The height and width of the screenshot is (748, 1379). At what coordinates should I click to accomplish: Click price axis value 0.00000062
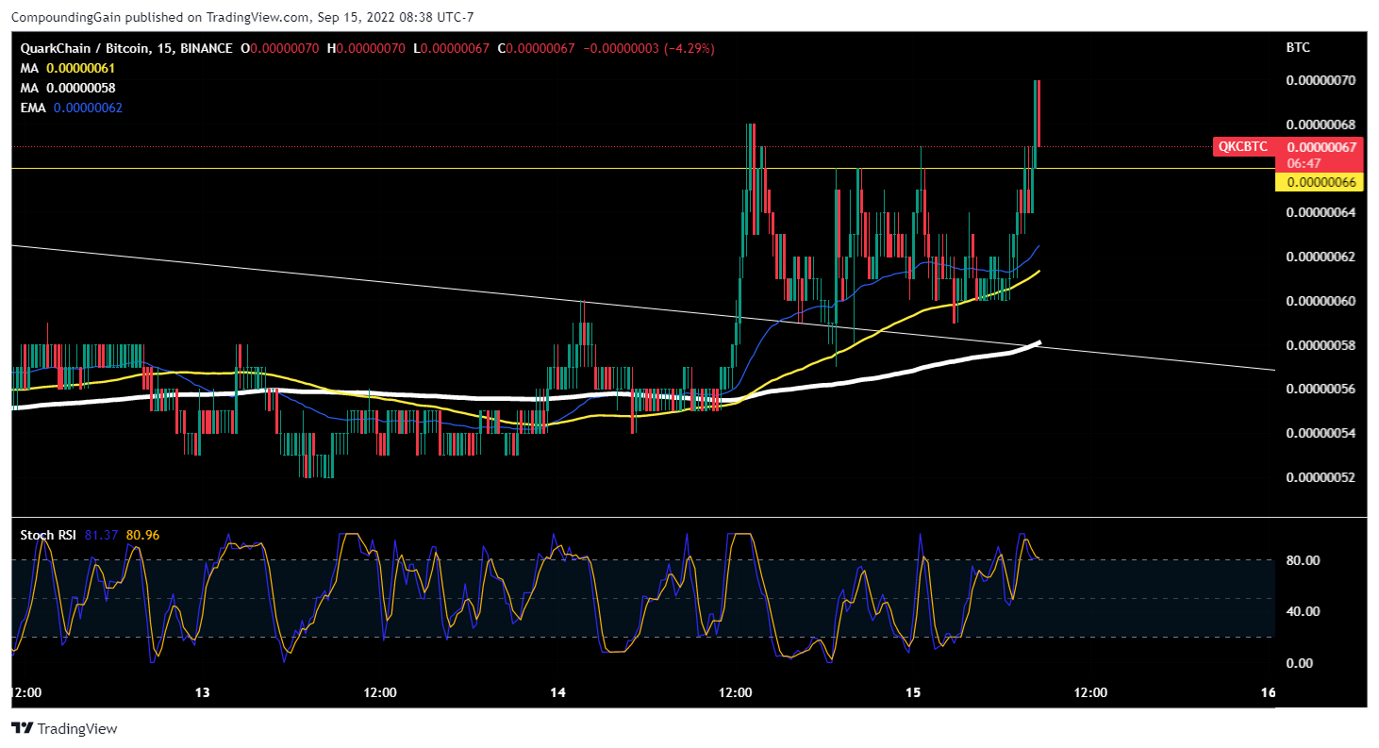pos(1321,257)
